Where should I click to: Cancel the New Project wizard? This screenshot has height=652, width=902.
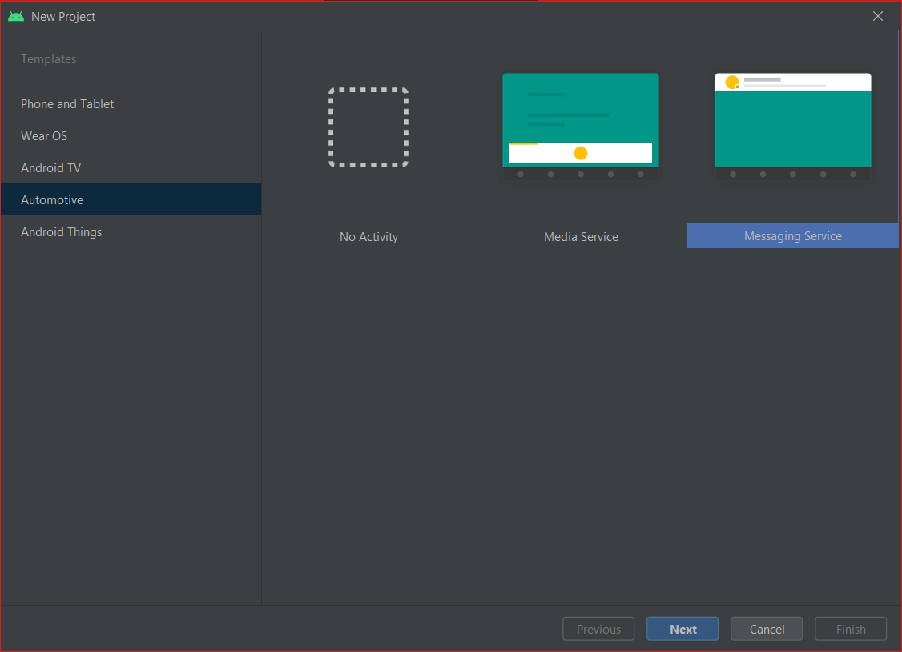tap(767, 629)
